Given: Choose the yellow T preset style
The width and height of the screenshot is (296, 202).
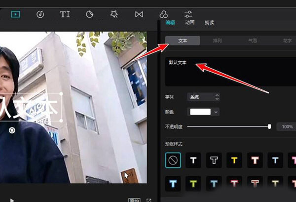Looking at the screenshot, I should point(234,160).
